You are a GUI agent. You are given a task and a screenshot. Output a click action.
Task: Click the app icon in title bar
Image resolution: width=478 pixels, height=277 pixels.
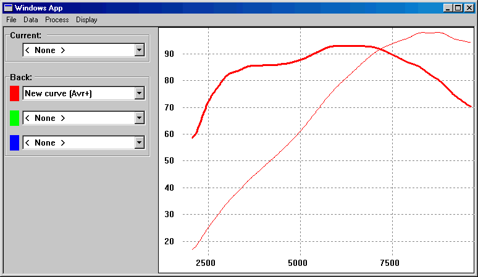pyautogui.click(x=8, y=8)
